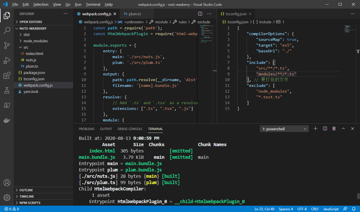Screen dimensions: 360x212
Task: Open the Source Control view
Action: pyautogui.click(x=7, y=46)
